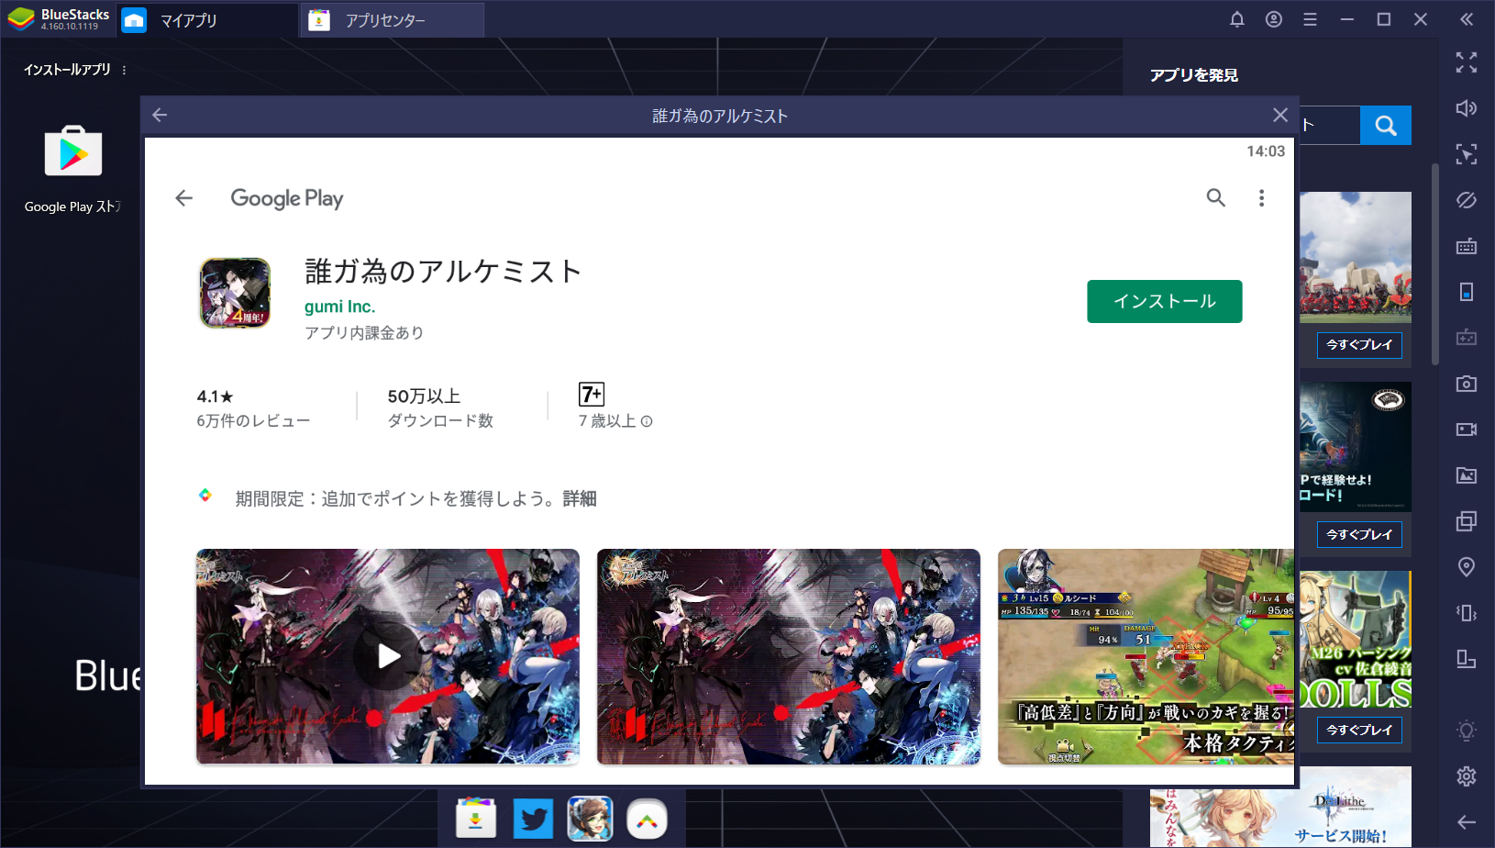The height and width of the screenshot is (848, 1495).
Task: Open multi-instance manager icon
Action: [1467, 521]
